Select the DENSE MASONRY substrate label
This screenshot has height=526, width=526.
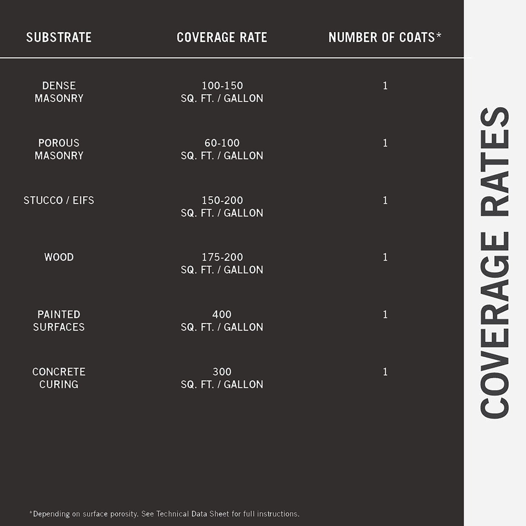pos(59,92)
